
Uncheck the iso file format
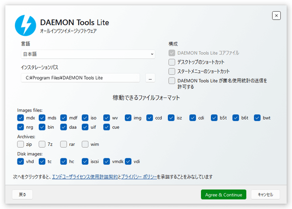[x=85, y=118]
